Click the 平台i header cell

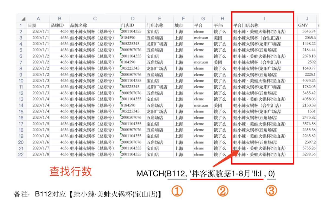tap(222, 25)
